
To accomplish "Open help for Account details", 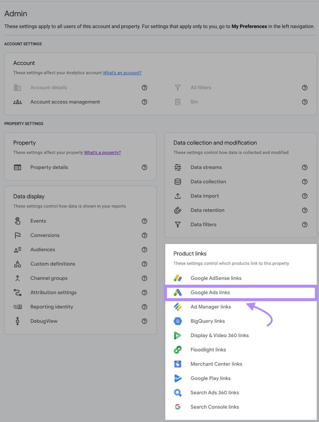I will tap(144, 88).
